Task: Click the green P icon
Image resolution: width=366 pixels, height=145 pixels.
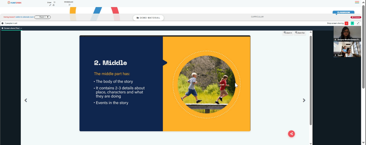Action: click(x=352, y=23)
